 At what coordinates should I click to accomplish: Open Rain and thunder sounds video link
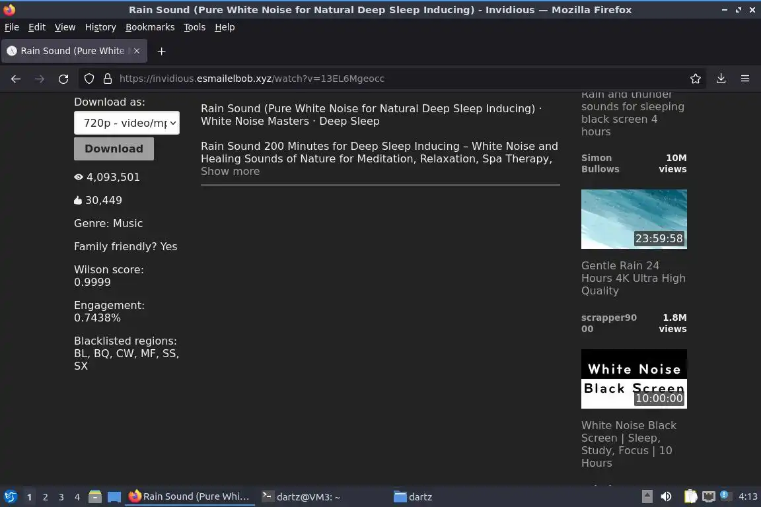click(632, 114)
